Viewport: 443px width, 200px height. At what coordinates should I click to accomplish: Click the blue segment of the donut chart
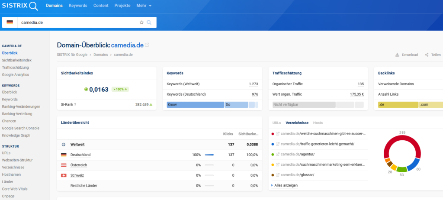(413, 164)
